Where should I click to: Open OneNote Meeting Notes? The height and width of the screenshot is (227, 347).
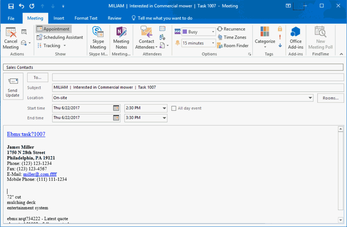point(121,38)
